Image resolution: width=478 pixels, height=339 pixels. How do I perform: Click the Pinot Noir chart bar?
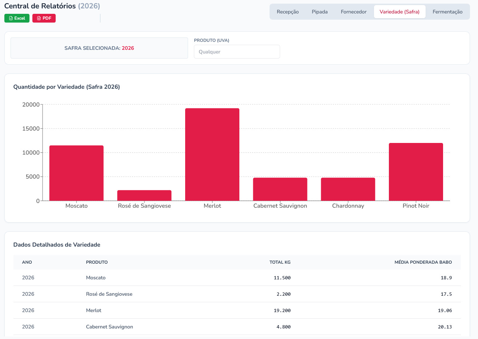[416, 172]
